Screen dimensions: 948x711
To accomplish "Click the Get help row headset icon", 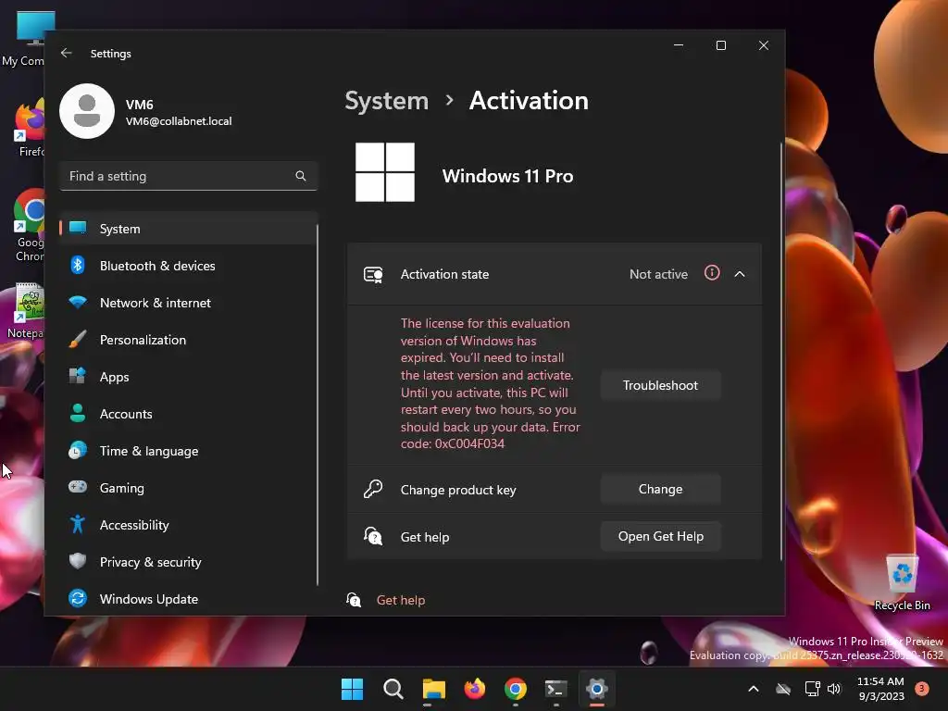I will point(373,536).
